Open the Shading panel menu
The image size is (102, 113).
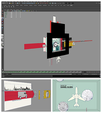(8, 10)
